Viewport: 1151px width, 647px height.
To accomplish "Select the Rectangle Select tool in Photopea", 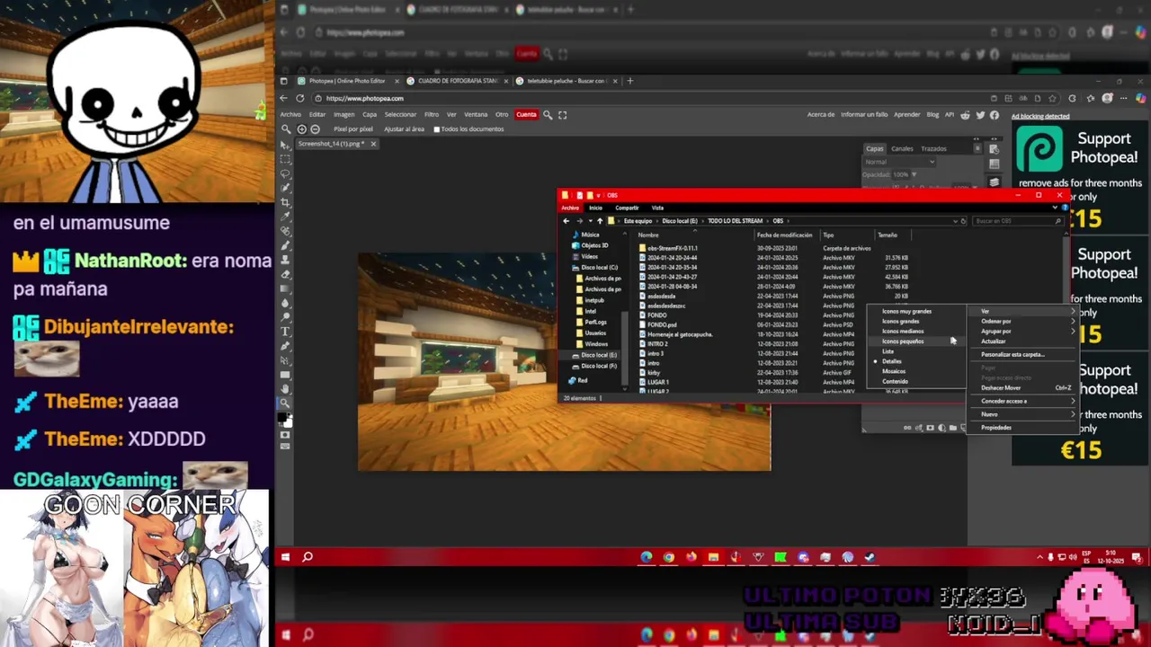I will pyautogui.click(x=286, y=159).
